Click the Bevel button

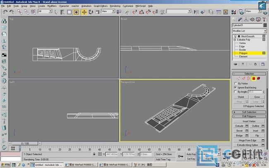click(x=239, y=131)
